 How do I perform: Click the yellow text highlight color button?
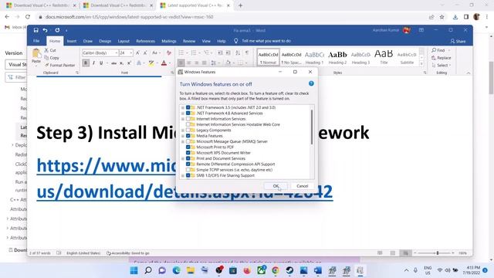[151, 63]
